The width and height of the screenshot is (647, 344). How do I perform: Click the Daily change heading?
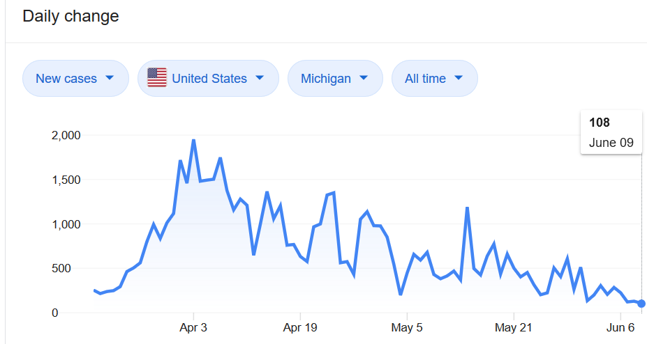pyautogui.click(x=70, y=16)
